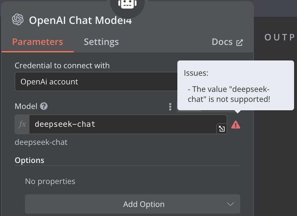The image size is (297, 216).
Task: Open the expanded expression editor icon
Action: (x=222, y=129)
